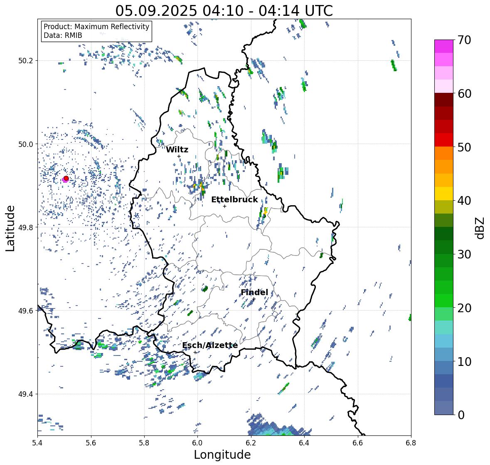Click the yellow 40 dBZ colorbar segment
The image size is (490, 465).
tap(444, 194)
